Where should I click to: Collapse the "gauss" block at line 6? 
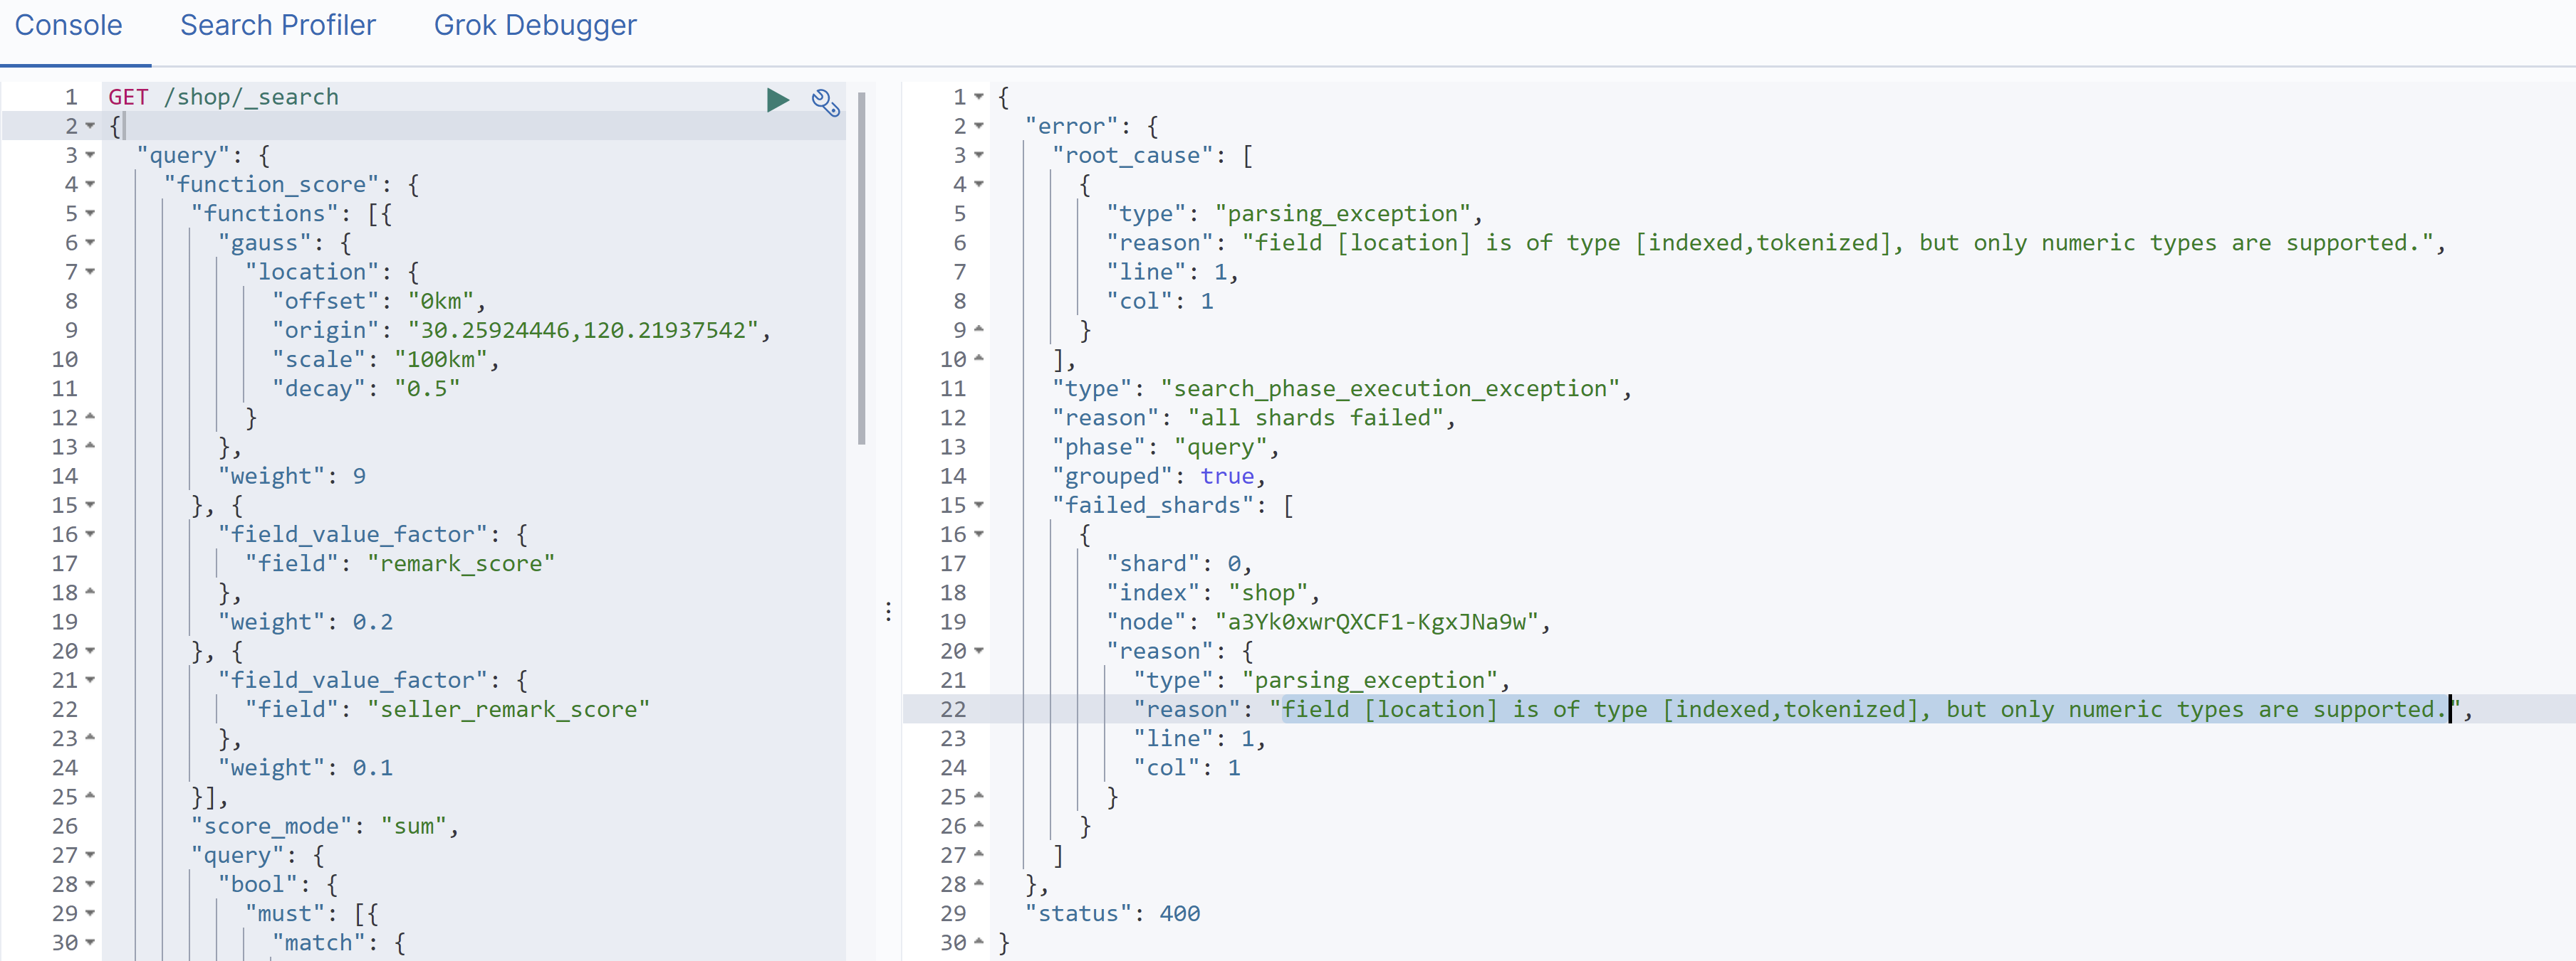coord(91,243)
